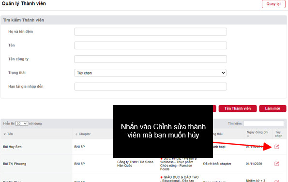Click the Làm mới button
The width and height of the screenshot is (288, 182).
click(x=273, y=108)
